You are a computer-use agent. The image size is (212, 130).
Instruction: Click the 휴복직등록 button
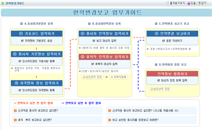[x=118, y=77]
